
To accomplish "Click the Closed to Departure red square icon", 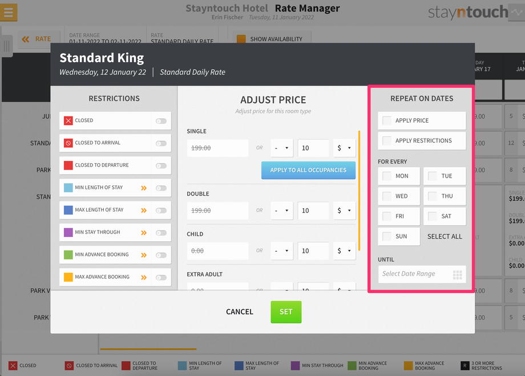I will (68, 165).
